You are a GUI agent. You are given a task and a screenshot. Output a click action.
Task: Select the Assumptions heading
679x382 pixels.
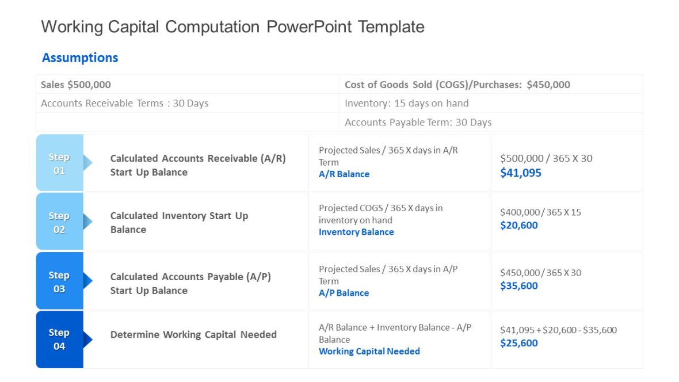[80, 58]
